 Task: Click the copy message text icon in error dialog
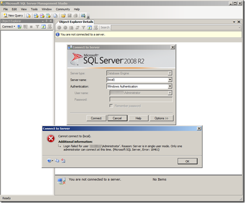(57, 160)
